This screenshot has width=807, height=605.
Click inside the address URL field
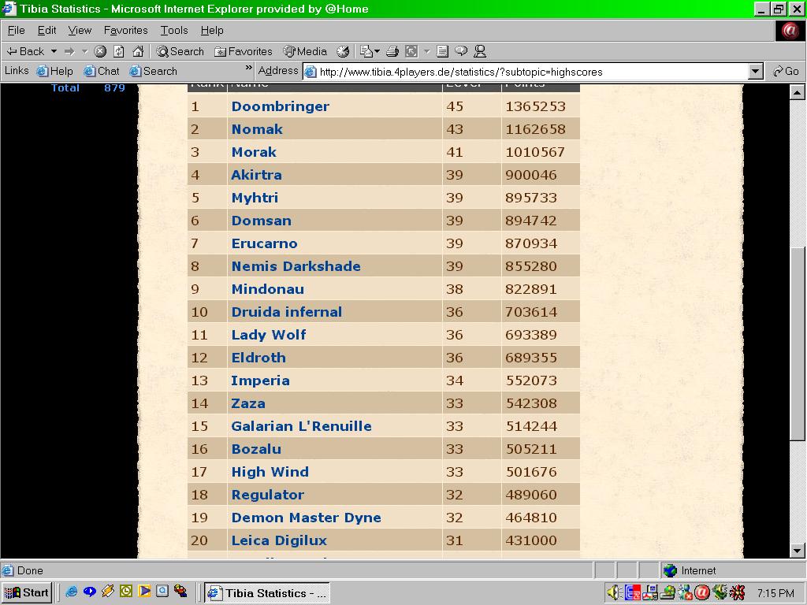[528, 72]
